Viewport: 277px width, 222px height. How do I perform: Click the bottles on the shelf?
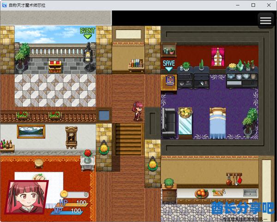(6, 144)
